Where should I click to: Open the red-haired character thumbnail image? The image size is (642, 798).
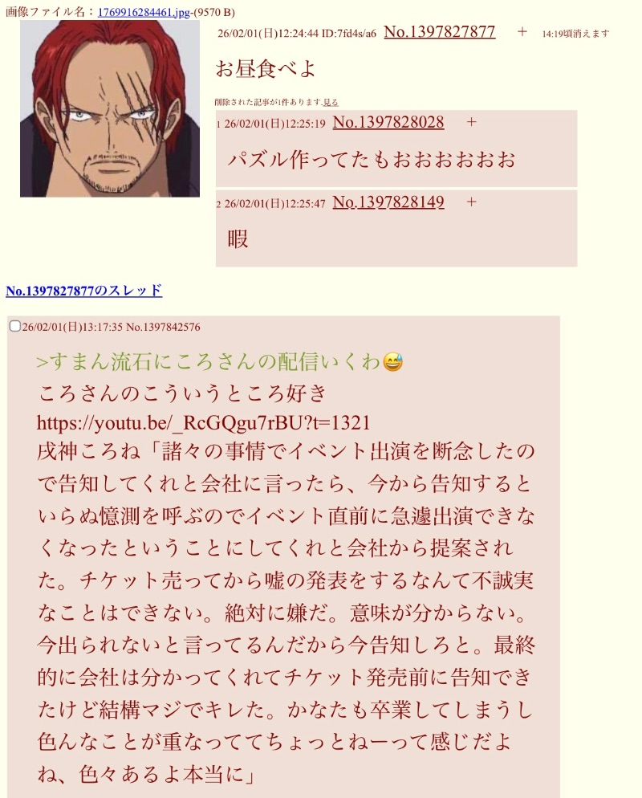[110, 108]
